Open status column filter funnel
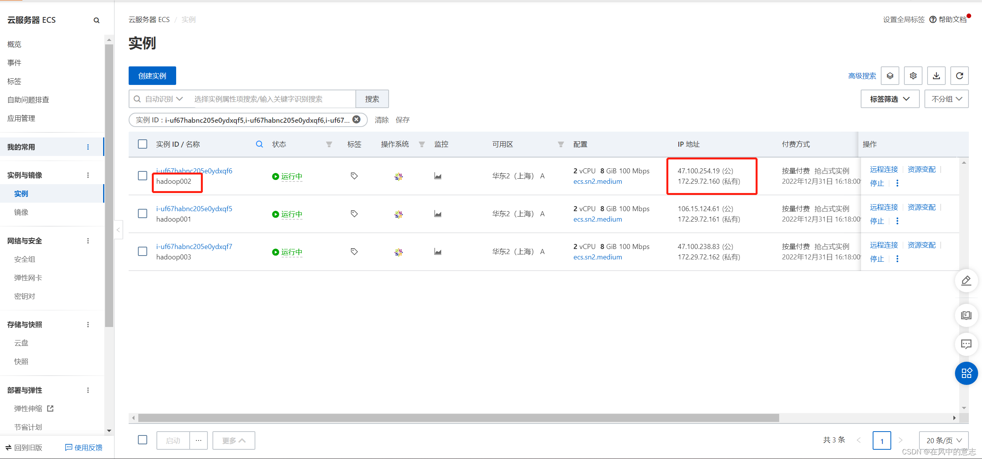 click(x=329, y=144)
